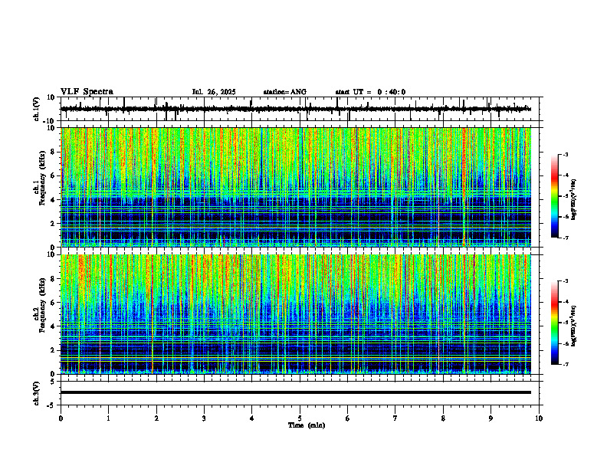Image resolution: width=607 pixels, height=469 pixels.
Task: Select the "start UT = 0:40:0" label
Action: coord(370,92)
